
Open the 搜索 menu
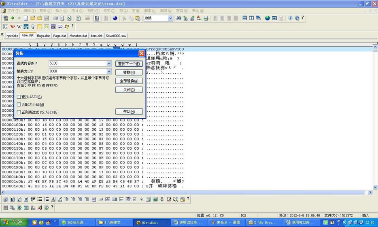point(45,11)
